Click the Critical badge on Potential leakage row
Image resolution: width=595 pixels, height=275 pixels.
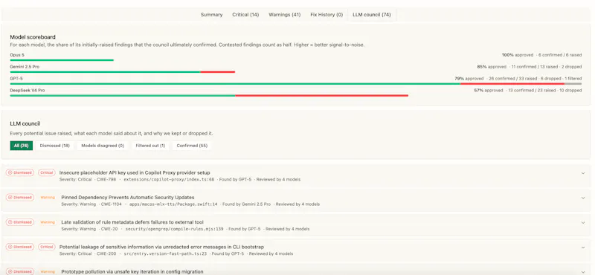(47, 247)
